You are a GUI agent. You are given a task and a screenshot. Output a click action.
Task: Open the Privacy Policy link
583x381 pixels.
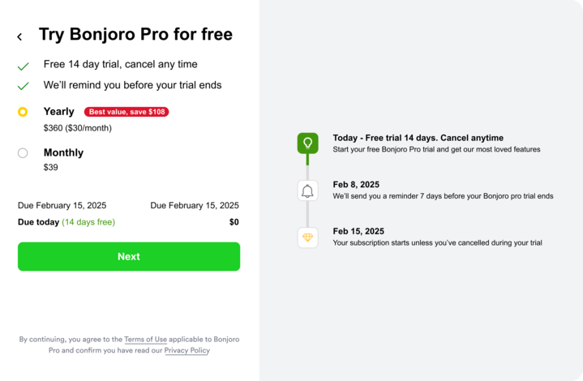tap(186, 351)
